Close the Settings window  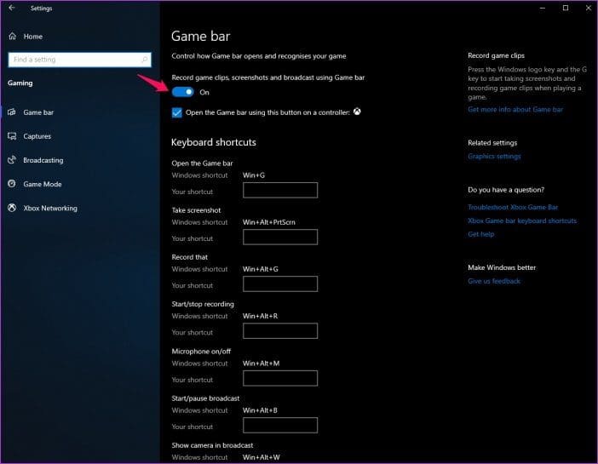(589, 8)
